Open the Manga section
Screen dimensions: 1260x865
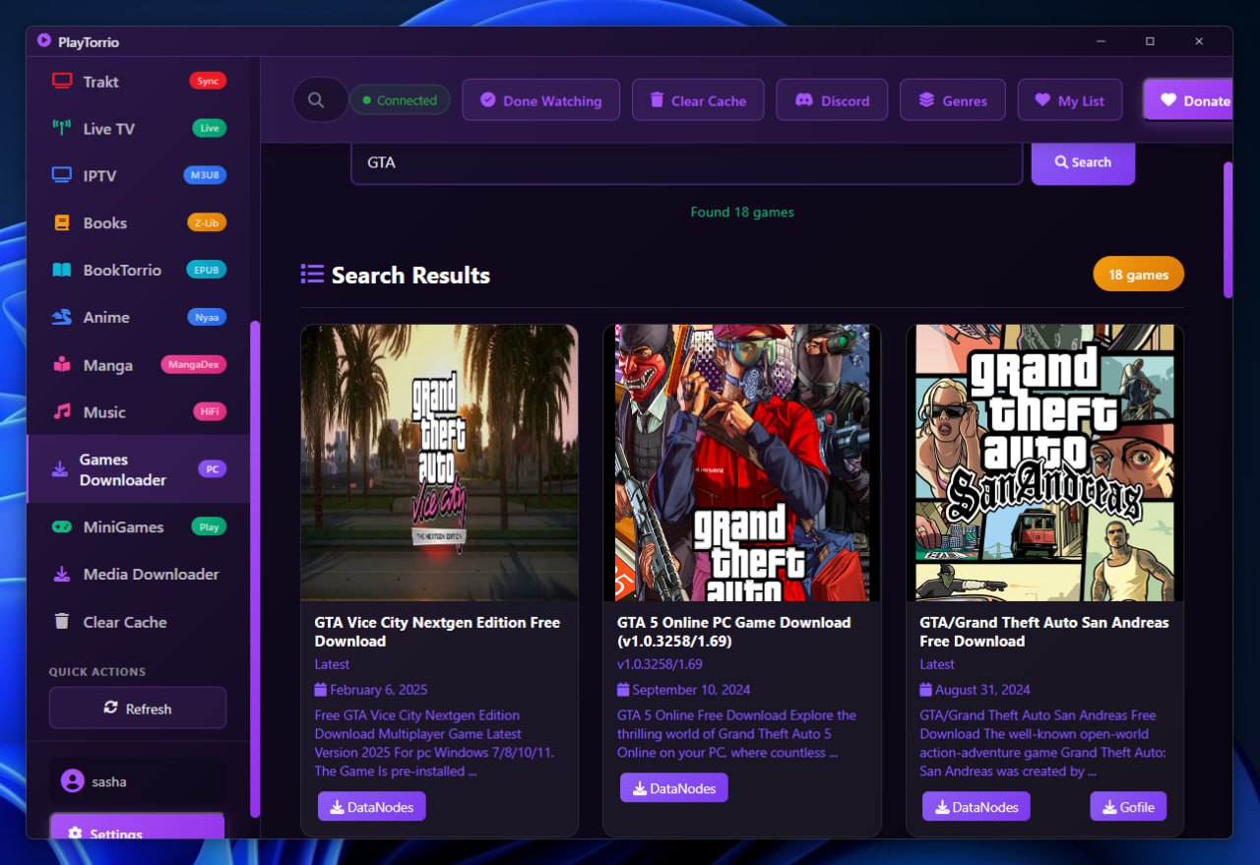pyautogui.click(x=107, y=365)
